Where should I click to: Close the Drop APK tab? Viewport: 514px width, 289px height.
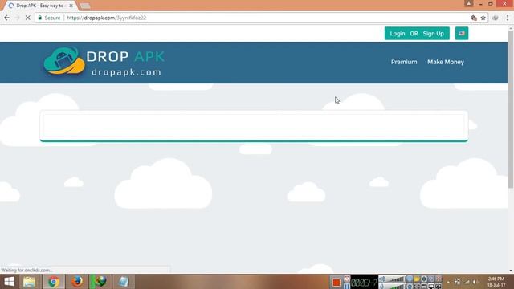click(71, 6)
